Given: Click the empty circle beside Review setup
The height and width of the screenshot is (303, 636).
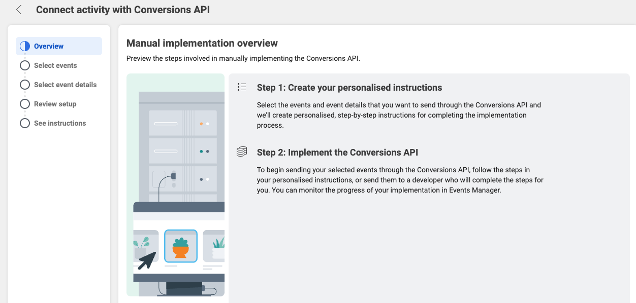Looking at the screenshot, I should (25, 104).
